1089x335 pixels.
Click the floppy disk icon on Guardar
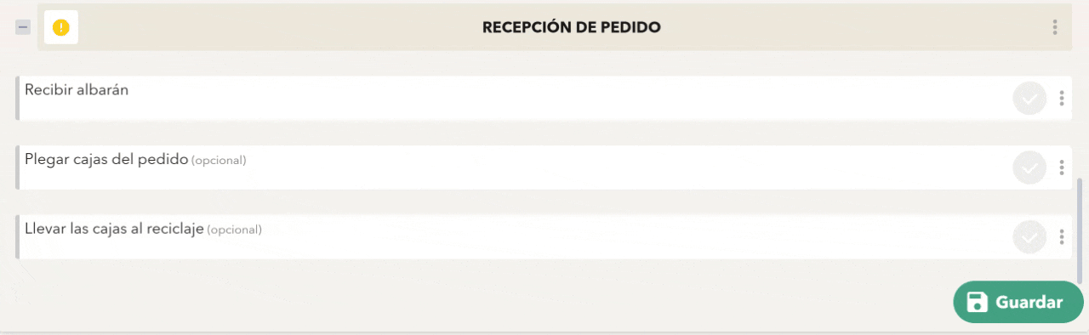978,302
